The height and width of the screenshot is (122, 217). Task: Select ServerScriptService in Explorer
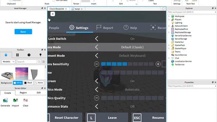click(x=183, y=36)
